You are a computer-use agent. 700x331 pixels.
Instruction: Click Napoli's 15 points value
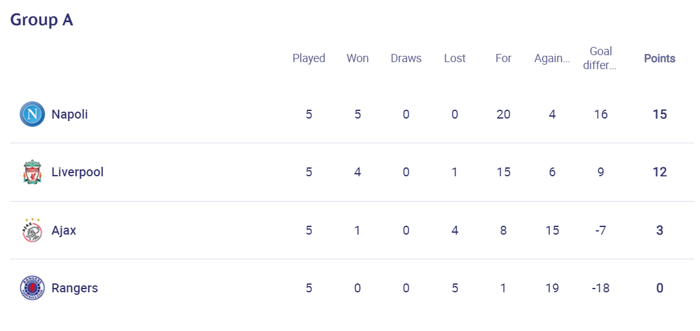(659, 115)
